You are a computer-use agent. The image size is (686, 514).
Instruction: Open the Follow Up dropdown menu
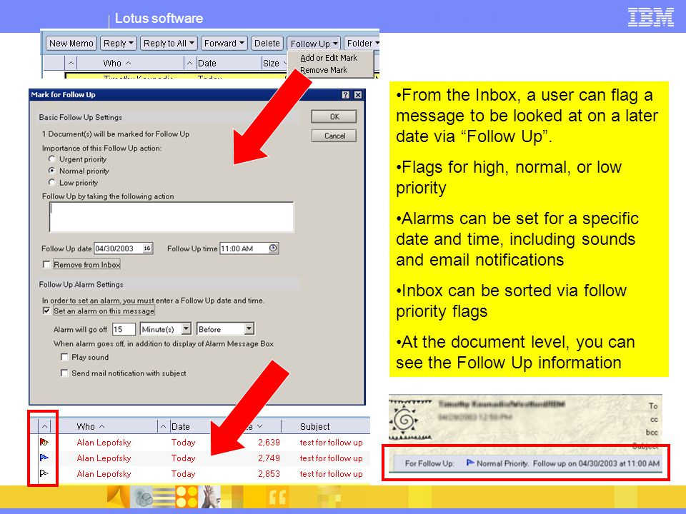pos(314,44)
